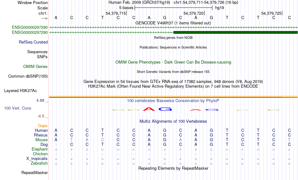
Task: Open the 'RepeatMasker' track label
Action: click(35, 172)
